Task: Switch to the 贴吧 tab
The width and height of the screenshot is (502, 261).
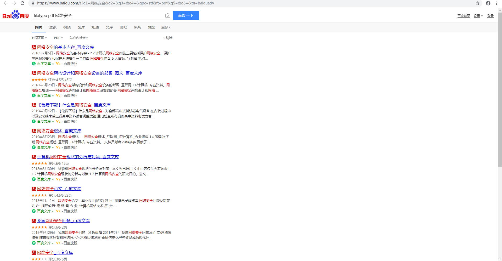Action: (123, 27)
